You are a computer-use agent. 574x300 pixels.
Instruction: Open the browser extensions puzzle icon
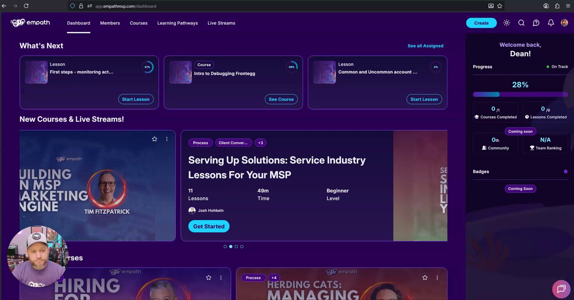pyautogui.click(x=557, y=6)
